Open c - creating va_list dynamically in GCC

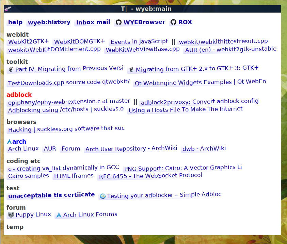tap(64, 168)
